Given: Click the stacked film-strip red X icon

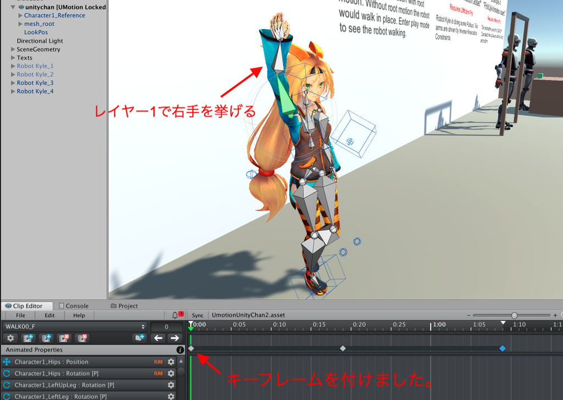Looking at the screenshot, I should pyautogui.click(x=82, y=338).
